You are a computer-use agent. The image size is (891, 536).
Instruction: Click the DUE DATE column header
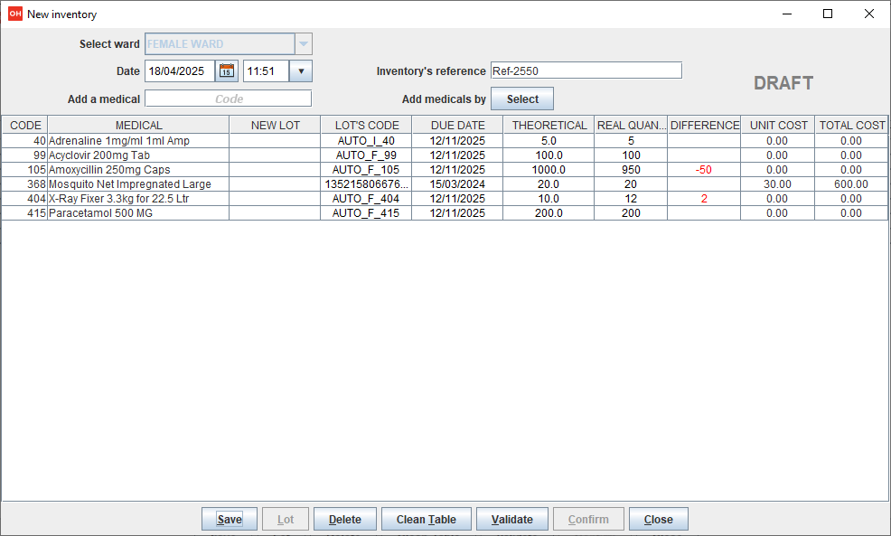457,126
